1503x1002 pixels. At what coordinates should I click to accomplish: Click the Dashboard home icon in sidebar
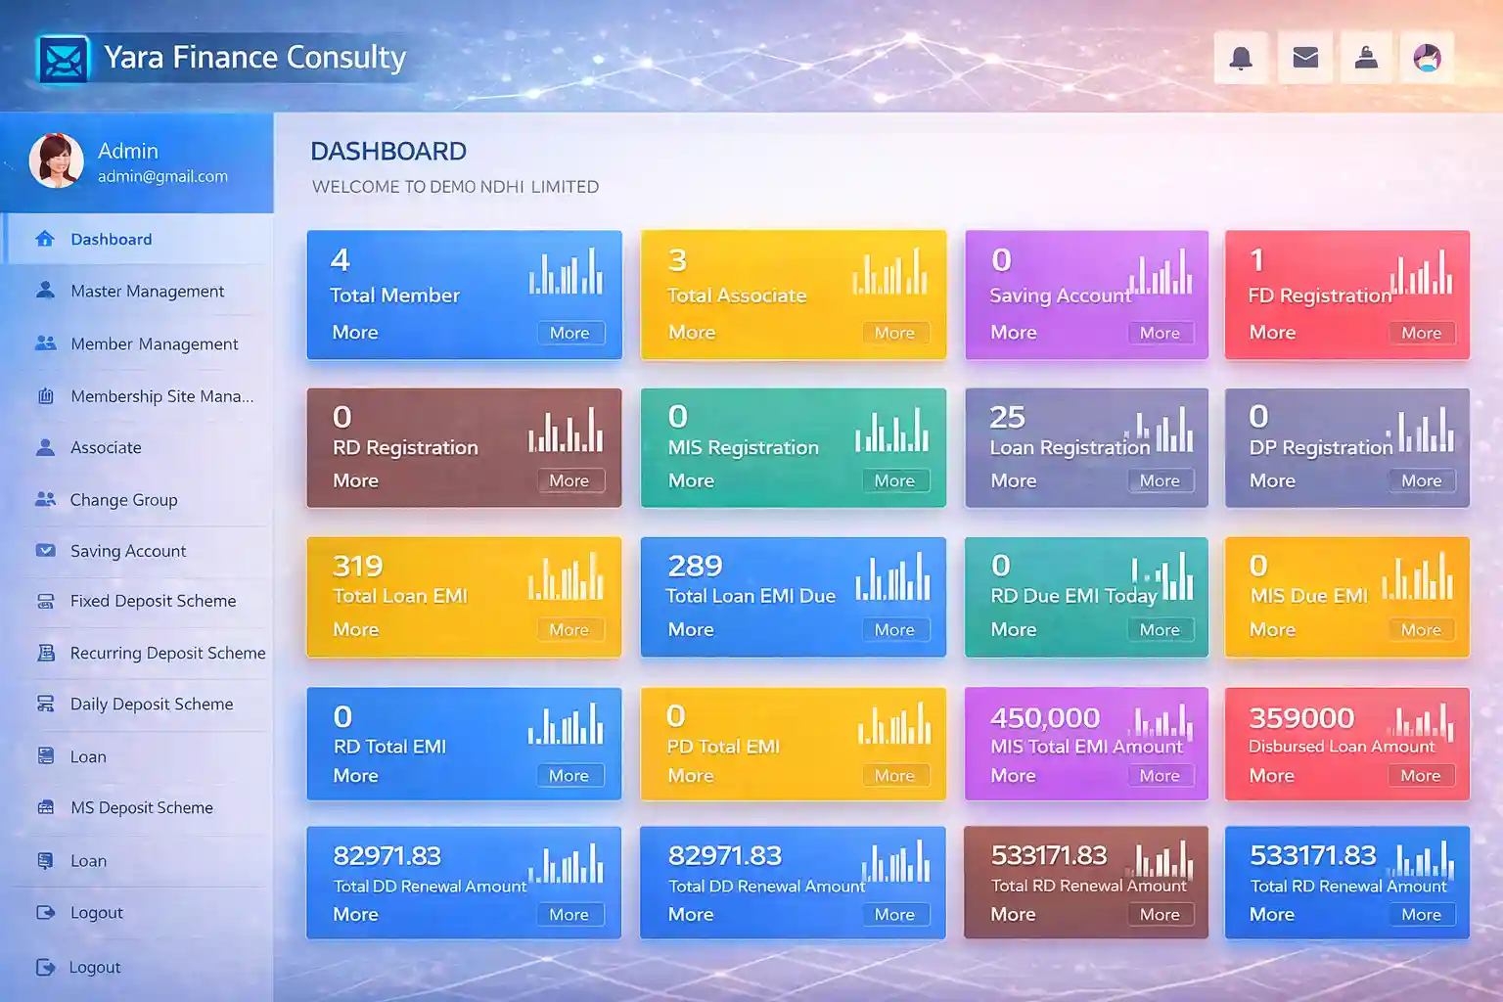pos(45,239)
